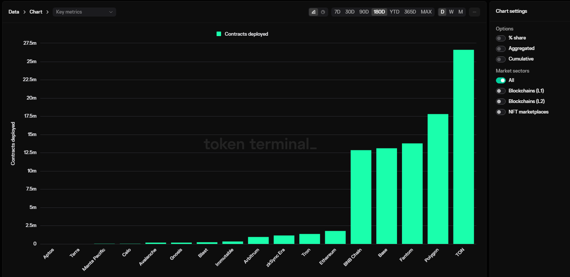
Task: Select the 180D time range
Action: click(379, 12)
